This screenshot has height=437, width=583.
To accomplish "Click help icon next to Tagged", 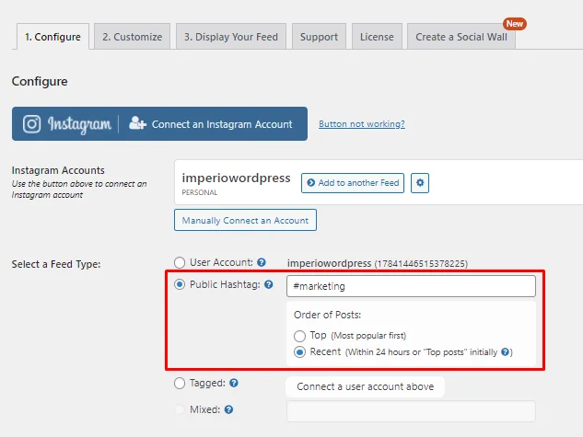I will click(x=234, y=383).
